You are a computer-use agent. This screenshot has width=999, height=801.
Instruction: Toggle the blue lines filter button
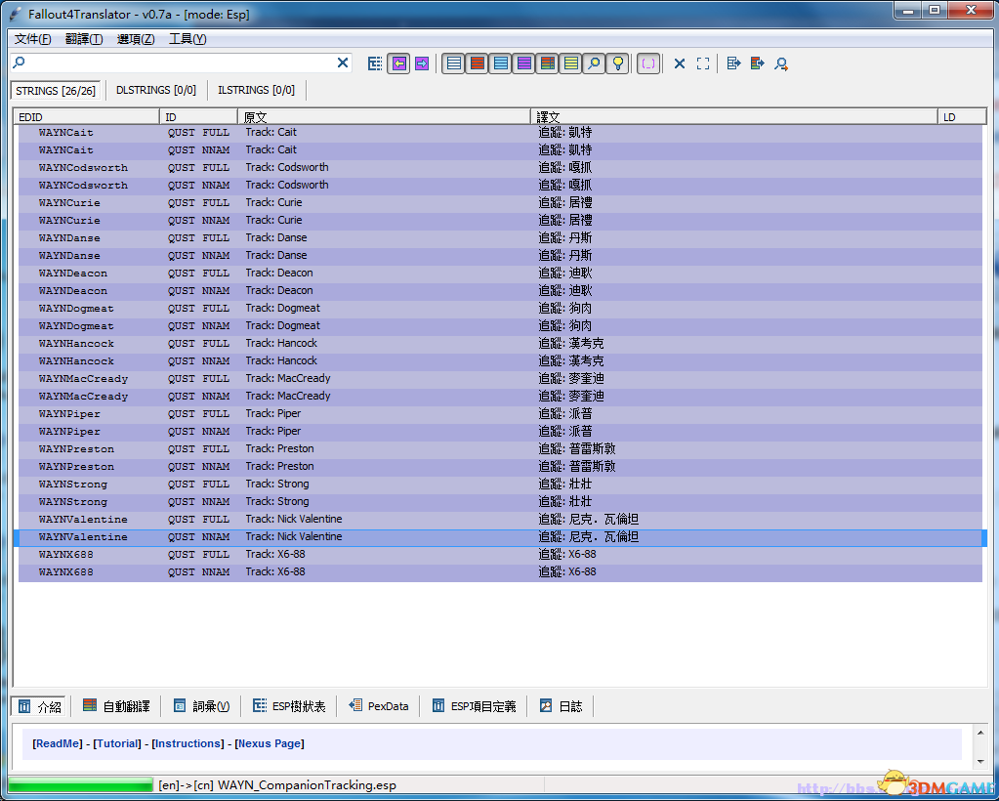(501, 63)
